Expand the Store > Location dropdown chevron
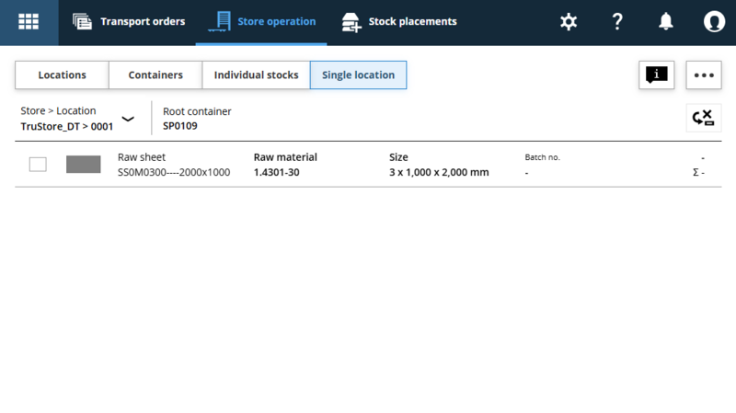Screen dimensions: 736x413 point(128,119)
